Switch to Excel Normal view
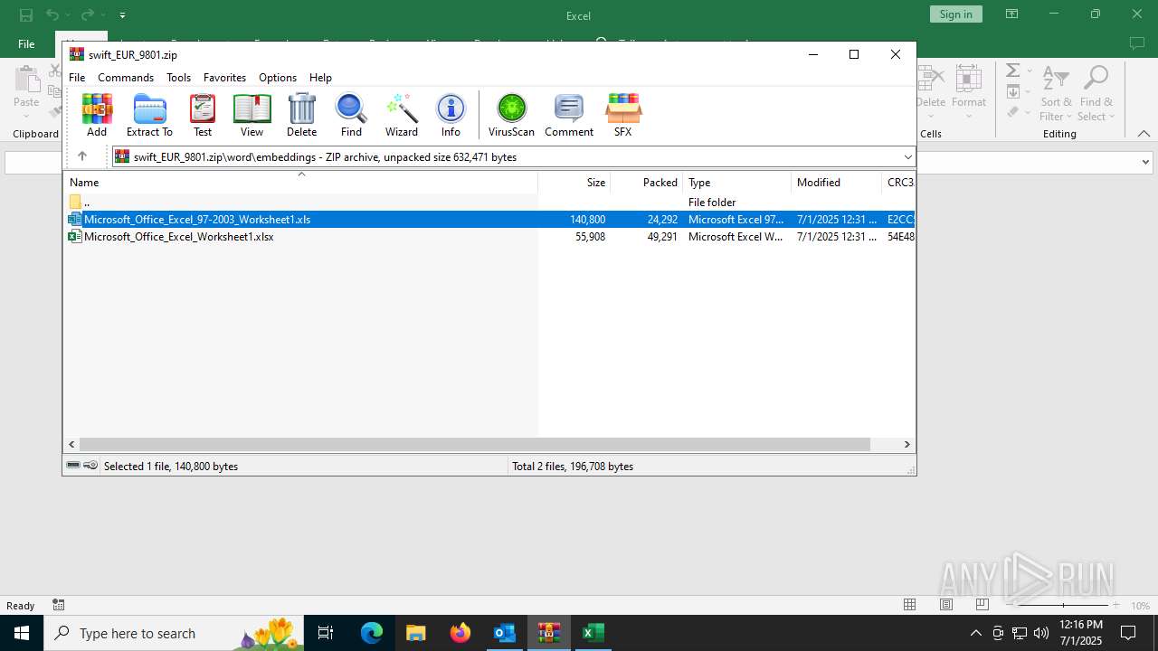The width and height of the screenshot is (1158, 651). click(910, 605)
